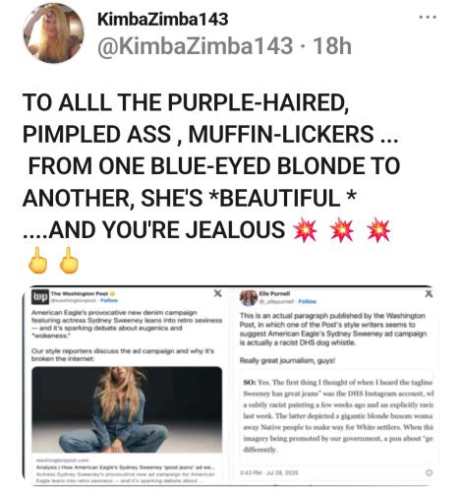Open the three-dot more options menu

point(428,17)
